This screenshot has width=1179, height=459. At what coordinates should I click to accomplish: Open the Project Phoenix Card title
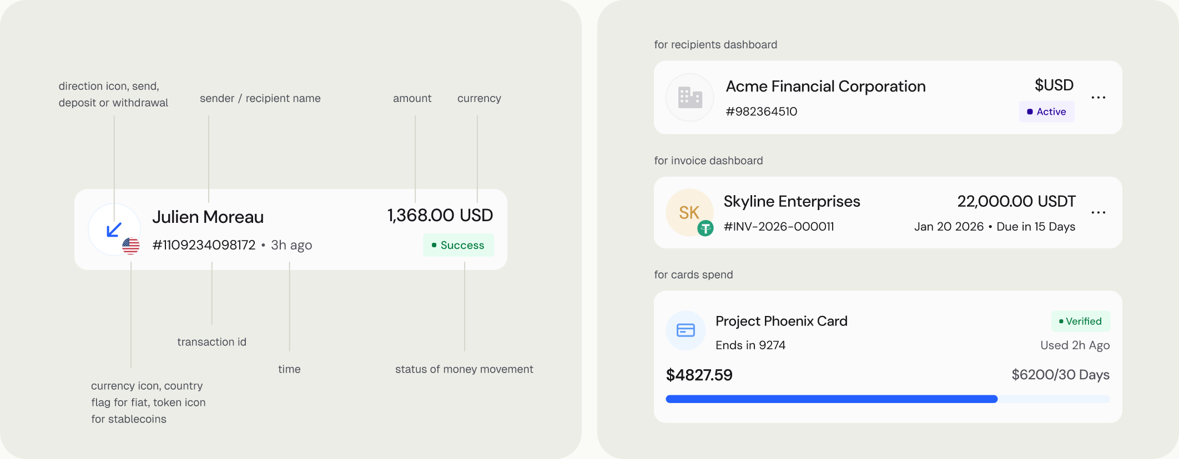coord(781,322)
